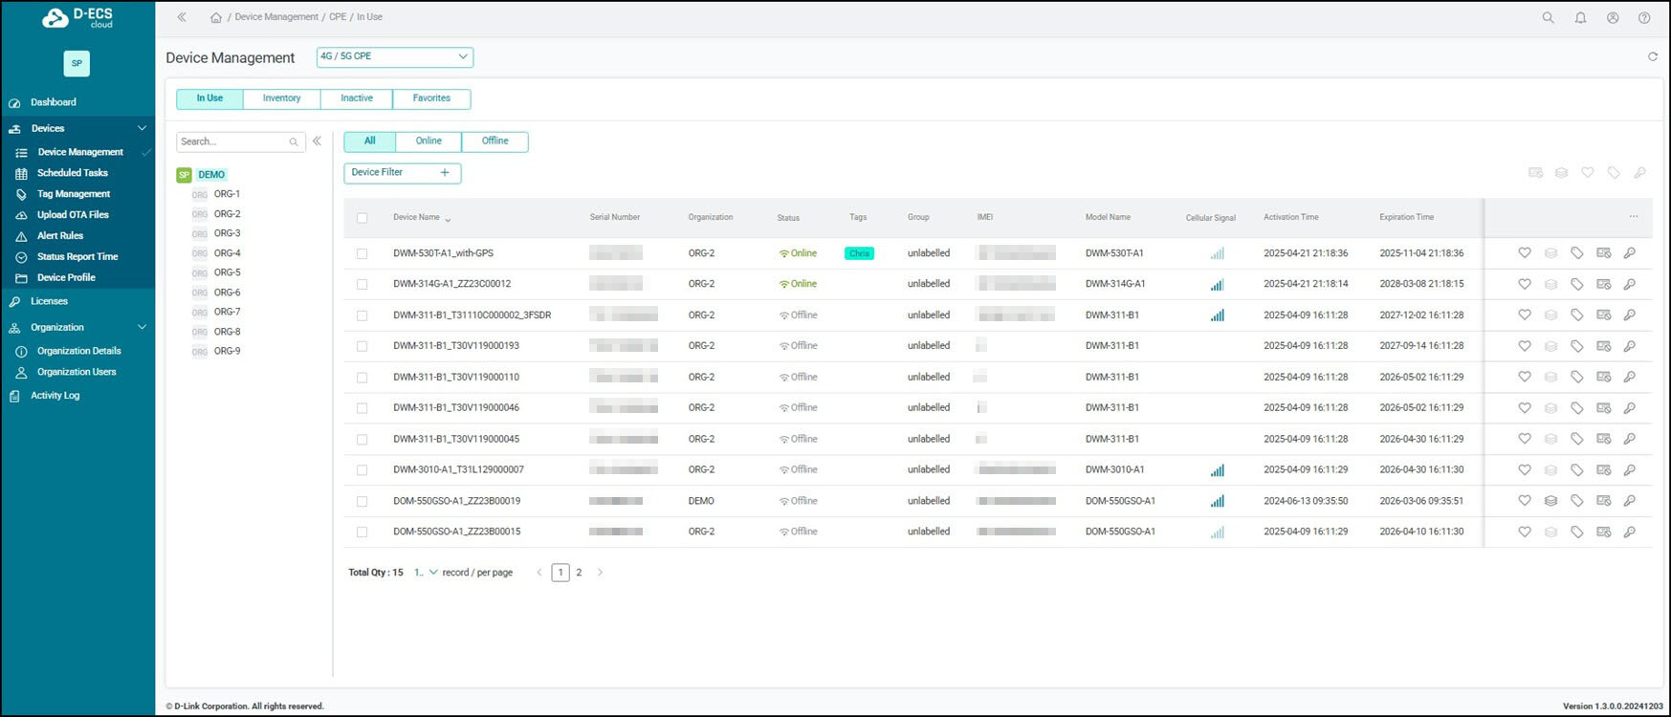Click key license icon for DWM-3010-A1_T31L129000007
The image size is (1671, 717).
pos(1630,469)
